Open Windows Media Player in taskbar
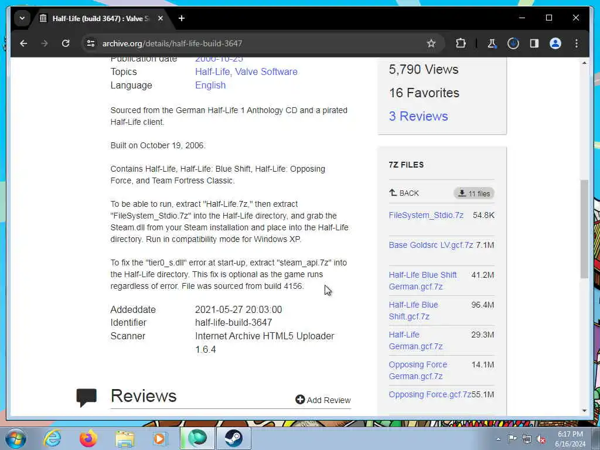The height and width of the screenshot is (450, 600). coord(160,438)
